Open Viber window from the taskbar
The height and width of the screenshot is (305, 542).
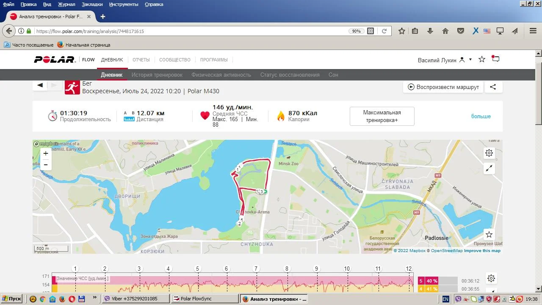pos(135,299)
